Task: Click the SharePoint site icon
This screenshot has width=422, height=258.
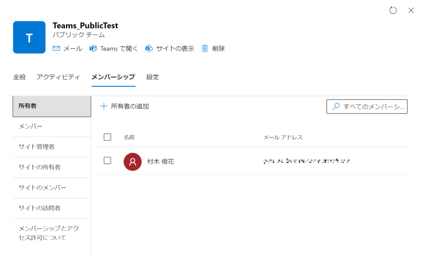Action: tap(149, 49)
